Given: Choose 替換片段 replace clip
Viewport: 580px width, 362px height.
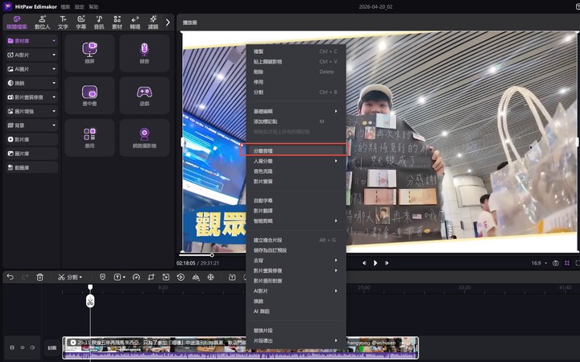Looking at the screenshot, I should 296,331.
